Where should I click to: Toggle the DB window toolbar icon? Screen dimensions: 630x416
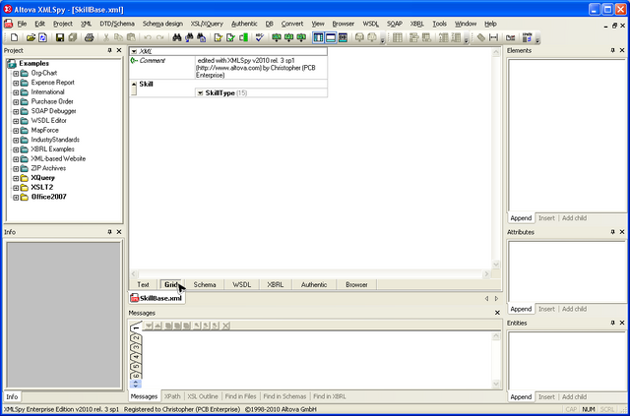tap(343, 37)
